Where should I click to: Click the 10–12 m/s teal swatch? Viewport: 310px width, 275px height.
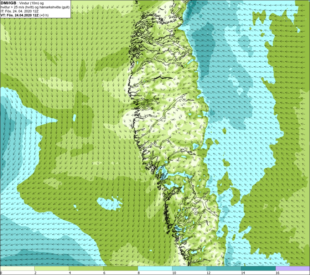[189, 268]
